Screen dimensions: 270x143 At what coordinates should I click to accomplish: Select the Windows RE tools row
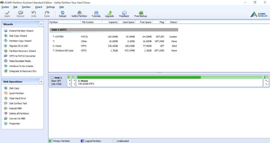point(114,51)
